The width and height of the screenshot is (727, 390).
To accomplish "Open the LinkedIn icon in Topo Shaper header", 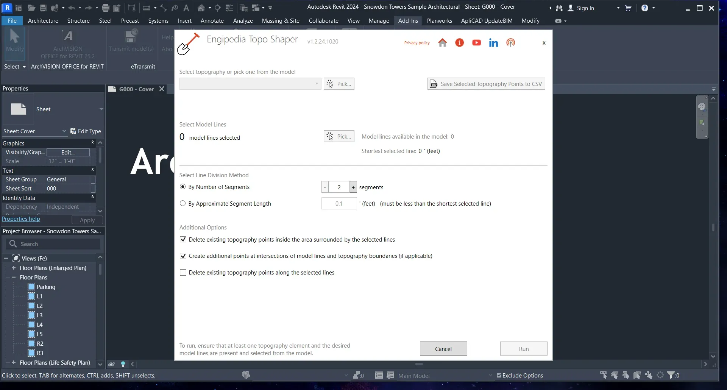I will pos(493,43).
